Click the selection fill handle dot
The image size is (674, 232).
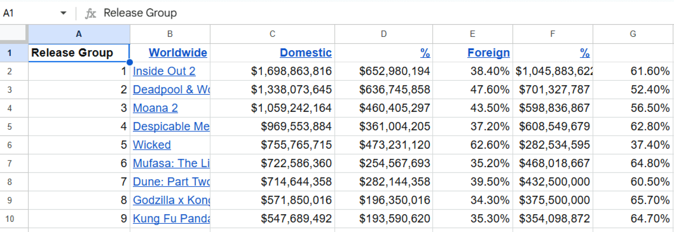(130, 62)
